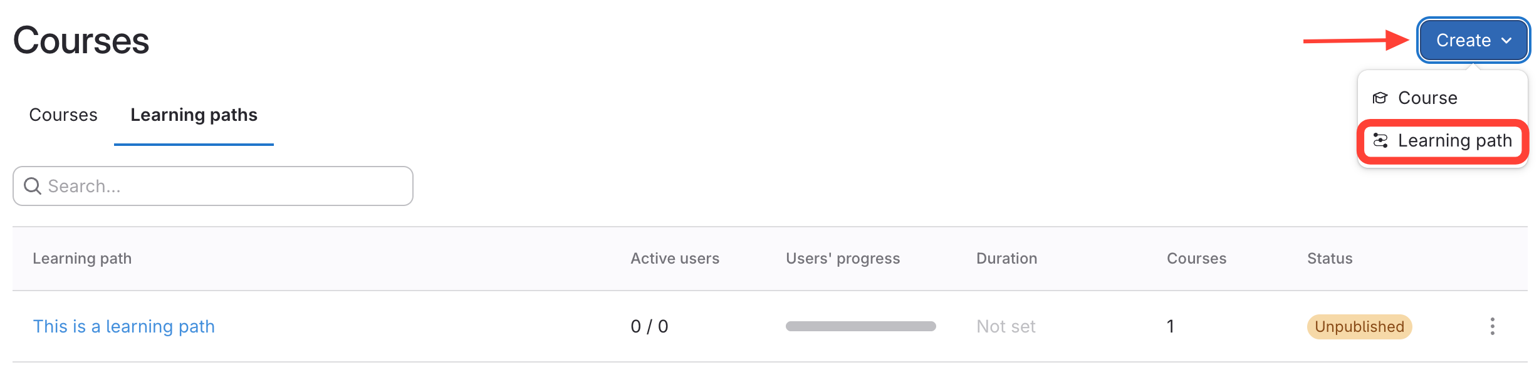The image size is (1539, 392).
Task: Expand the Create dropdown chevron arrow
Action: tap(1507, 41)
